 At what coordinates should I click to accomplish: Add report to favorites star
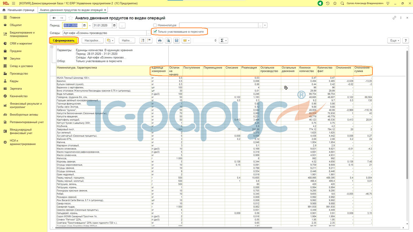(x=71, y=18)
